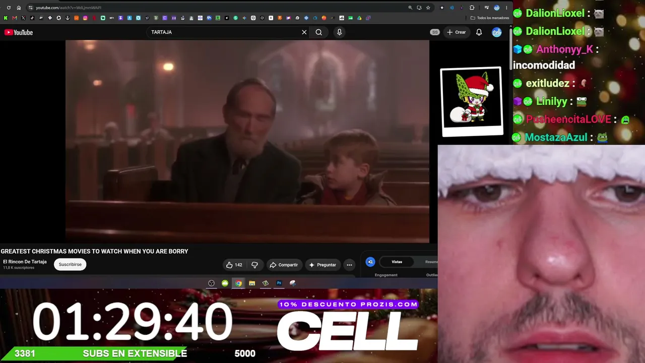Clear the TARTAJA search text with the X

[x=304, y=32]
